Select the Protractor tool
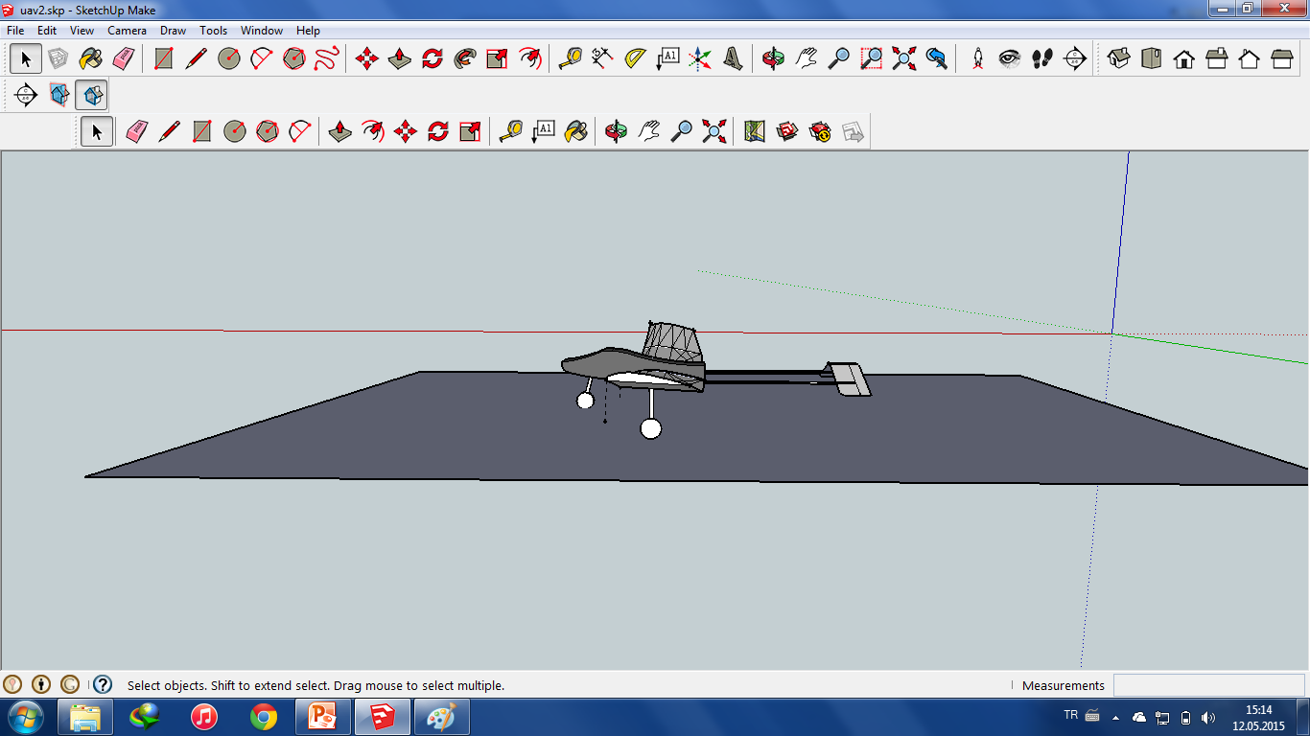 [x=635, y=58]
